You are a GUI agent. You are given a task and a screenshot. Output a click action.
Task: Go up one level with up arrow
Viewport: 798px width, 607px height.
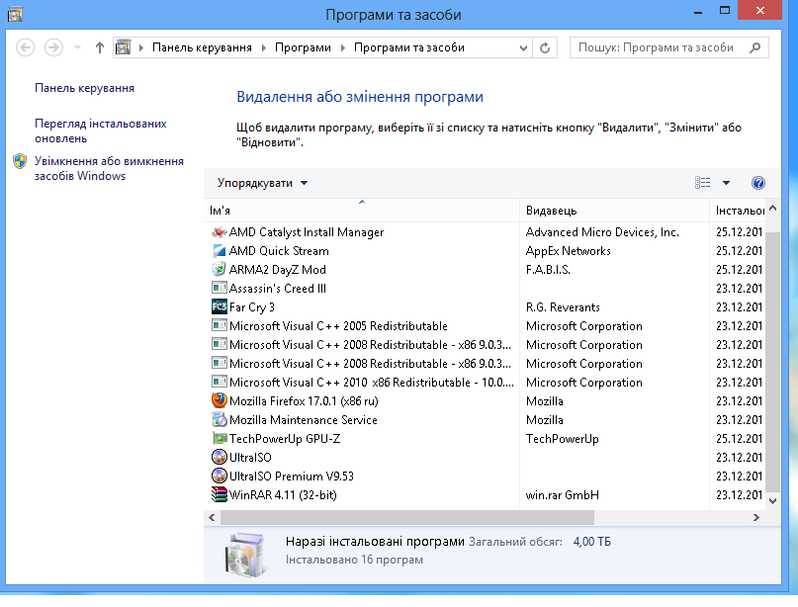tap(100, 47)
